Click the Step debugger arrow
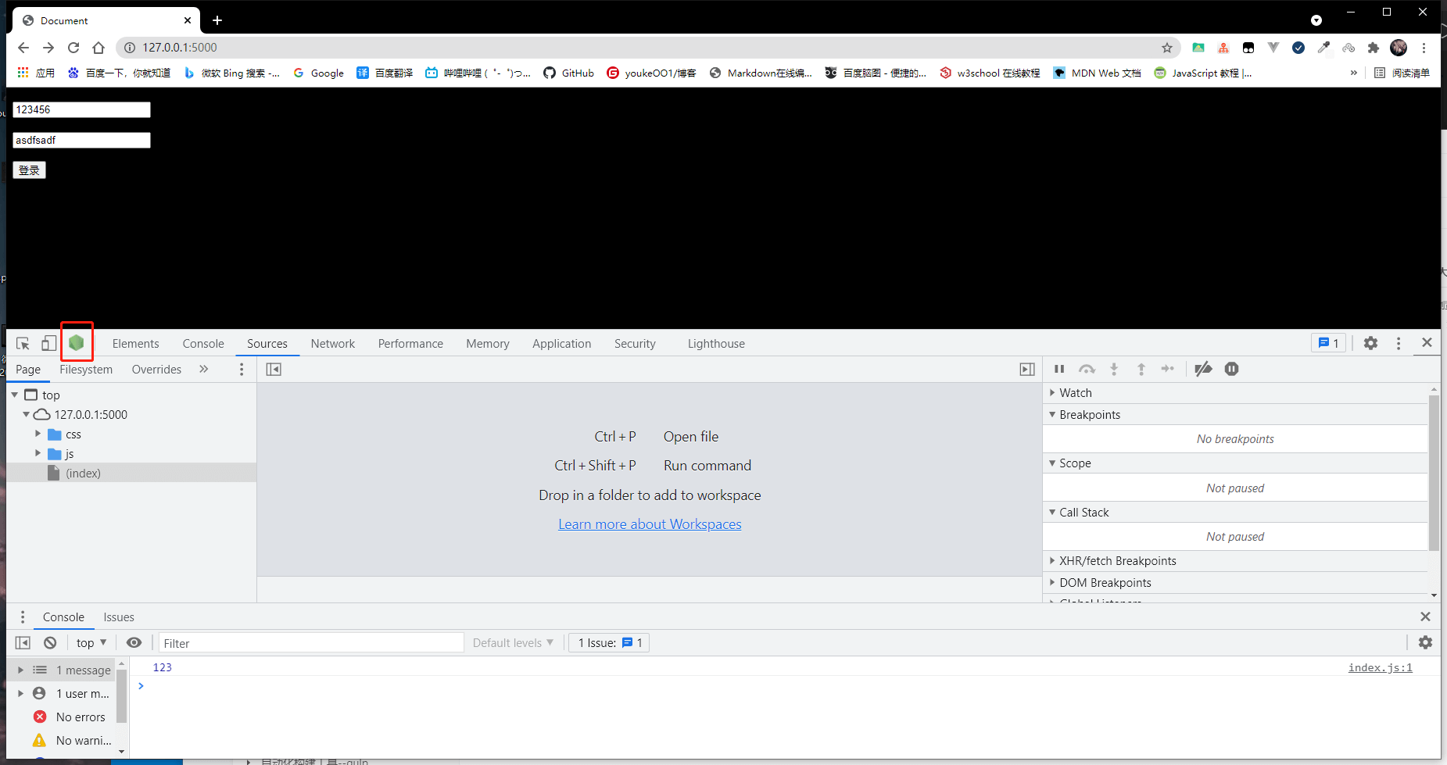 1168,369
